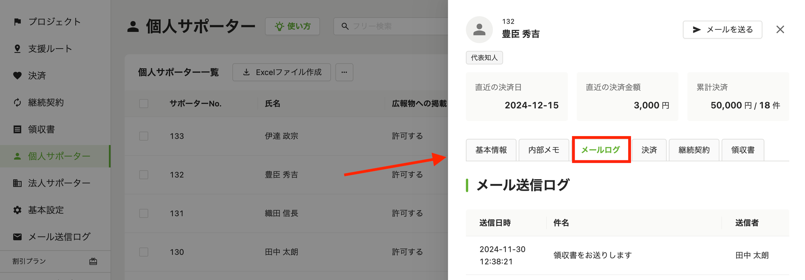The width and height of the screenshot is (805, 280).
Task: Click the name 伊達 政宗 in the list
Action: pyautogui.click(x=281, y=136)
